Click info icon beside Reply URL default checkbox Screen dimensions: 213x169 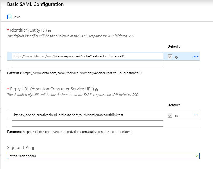(x=176, y=116)
